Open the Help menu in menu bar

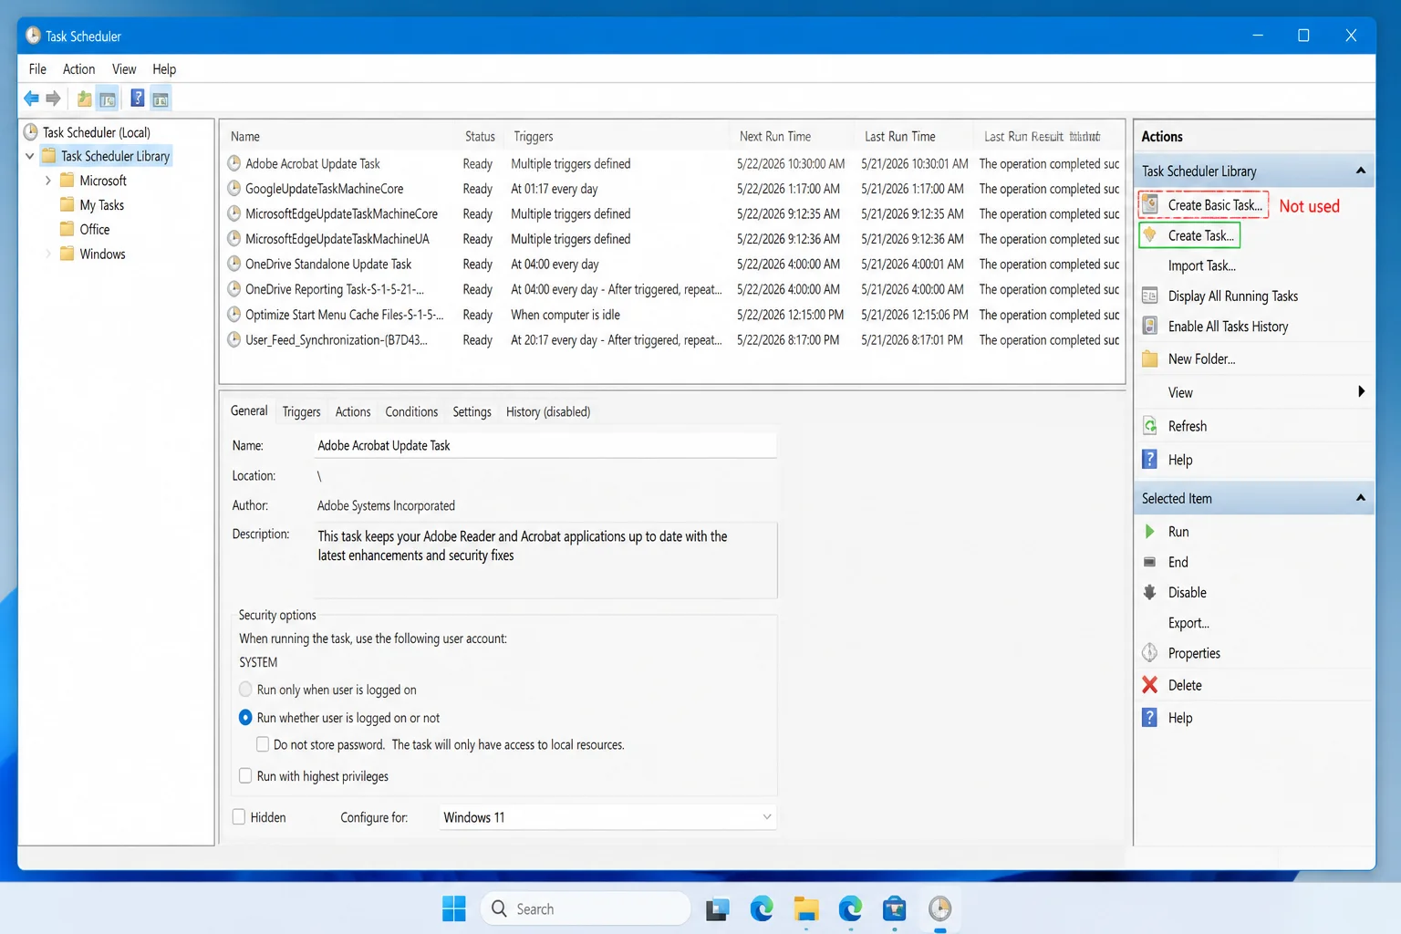[164, 69]
